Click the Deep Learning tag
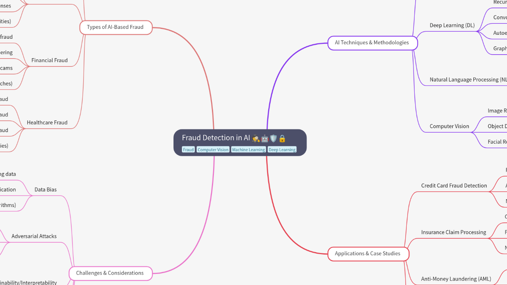507x285 pixels. point(282,150)
